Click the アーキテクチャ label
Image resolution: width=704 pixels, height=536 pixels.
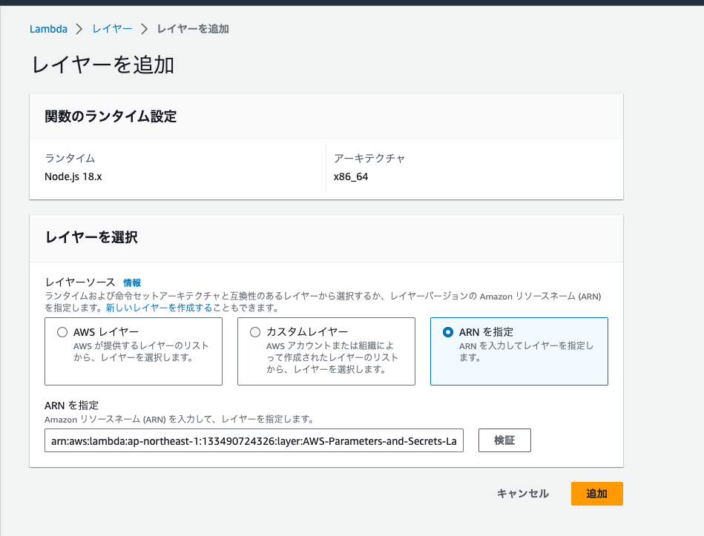pos(369,159)
